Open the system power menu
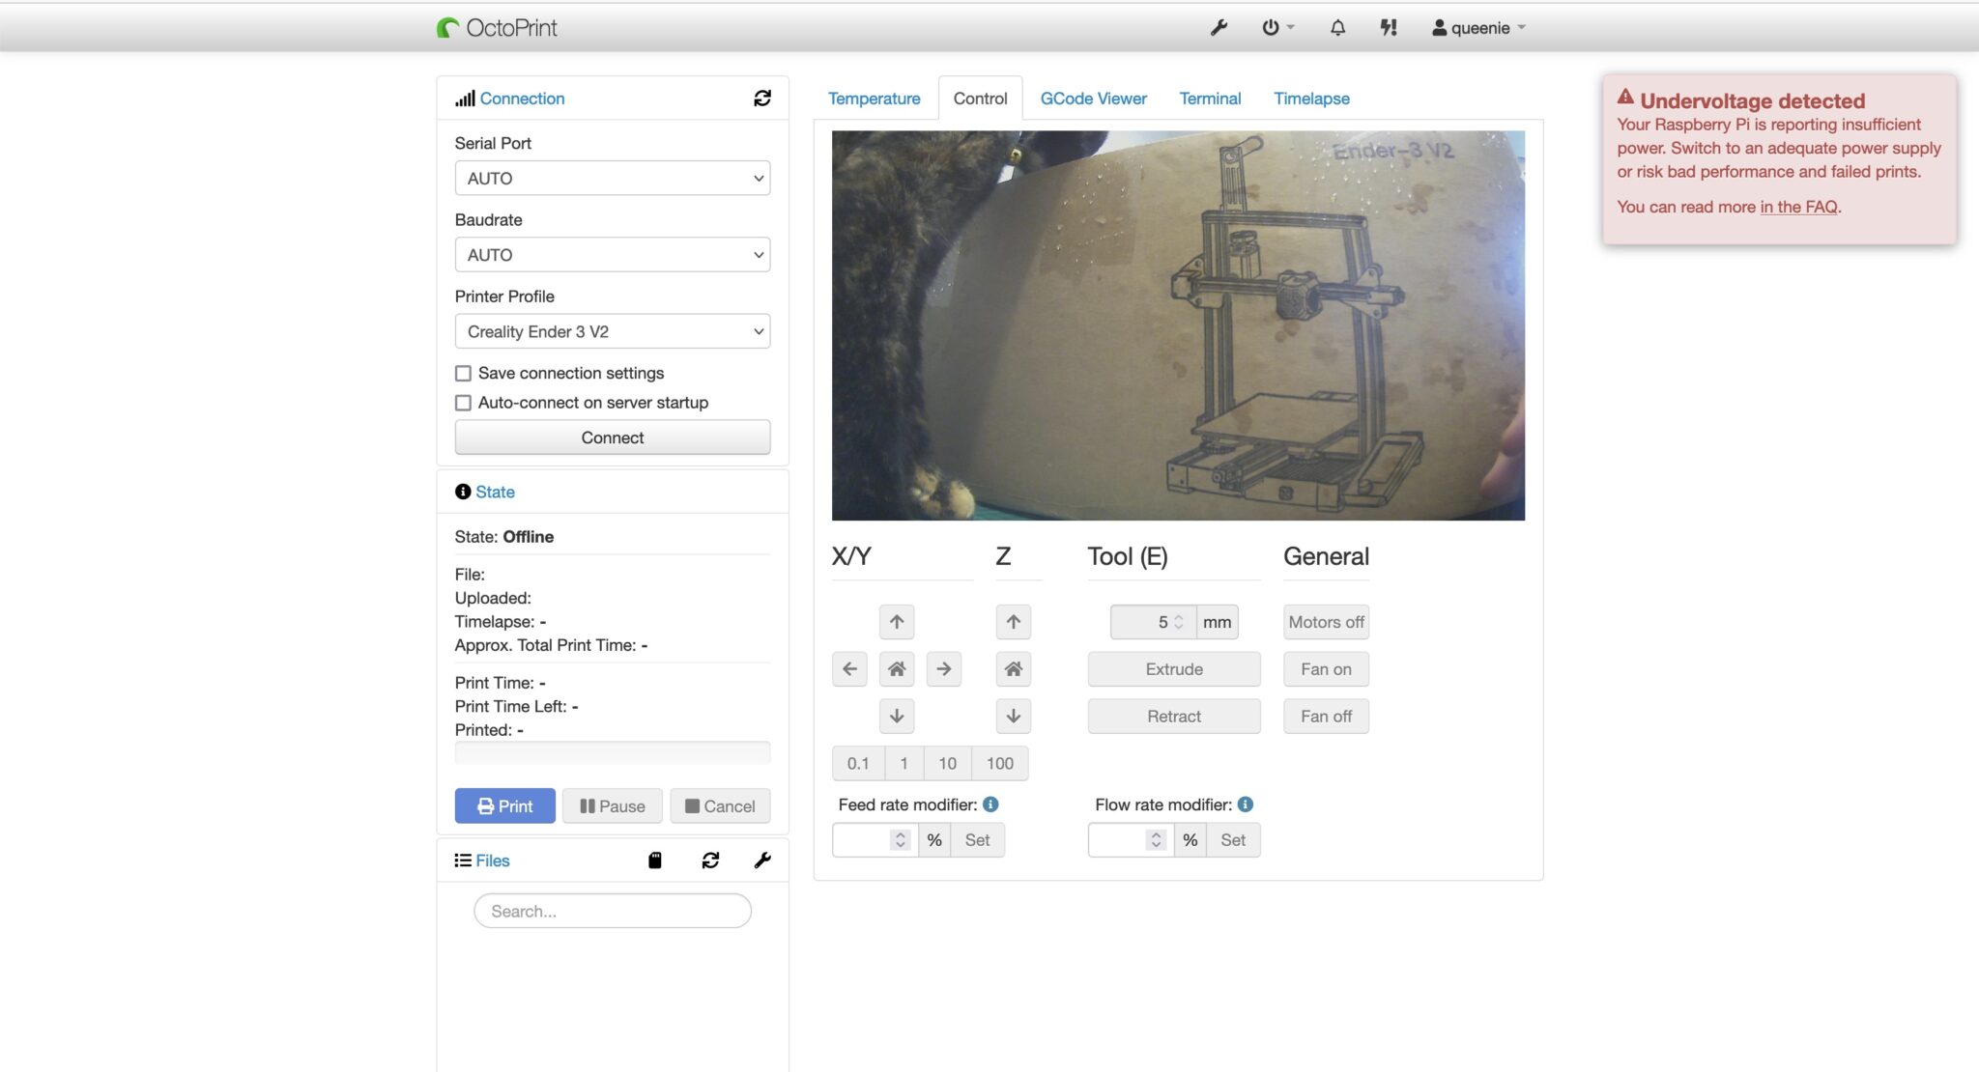Image resolution: width=1979 pixels, height=1072 pixels. (1276, 28)
